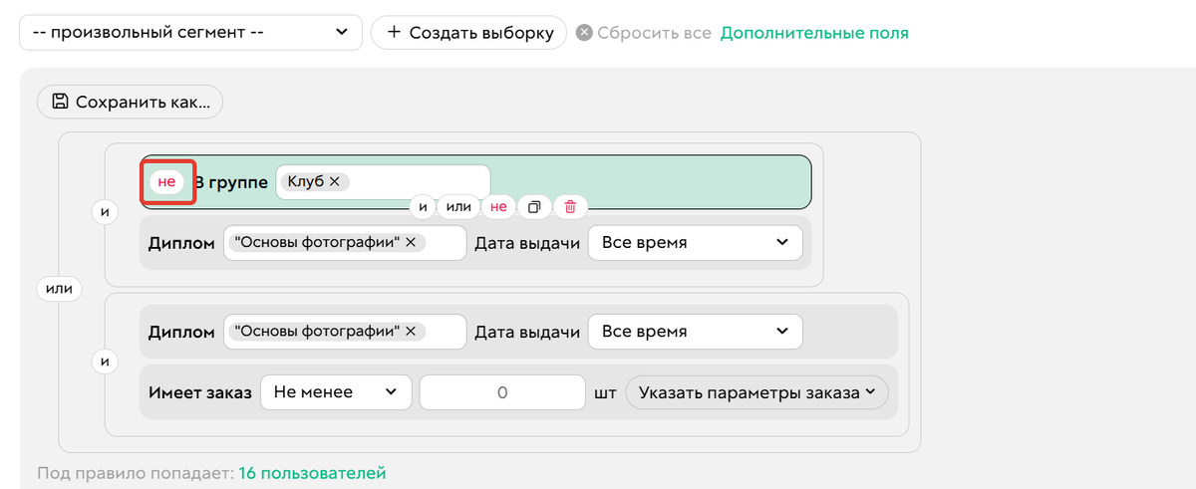Toggle the 'или' operator between groups
The height and width of the screenshot is (489, 1196).
coord(60,289)
